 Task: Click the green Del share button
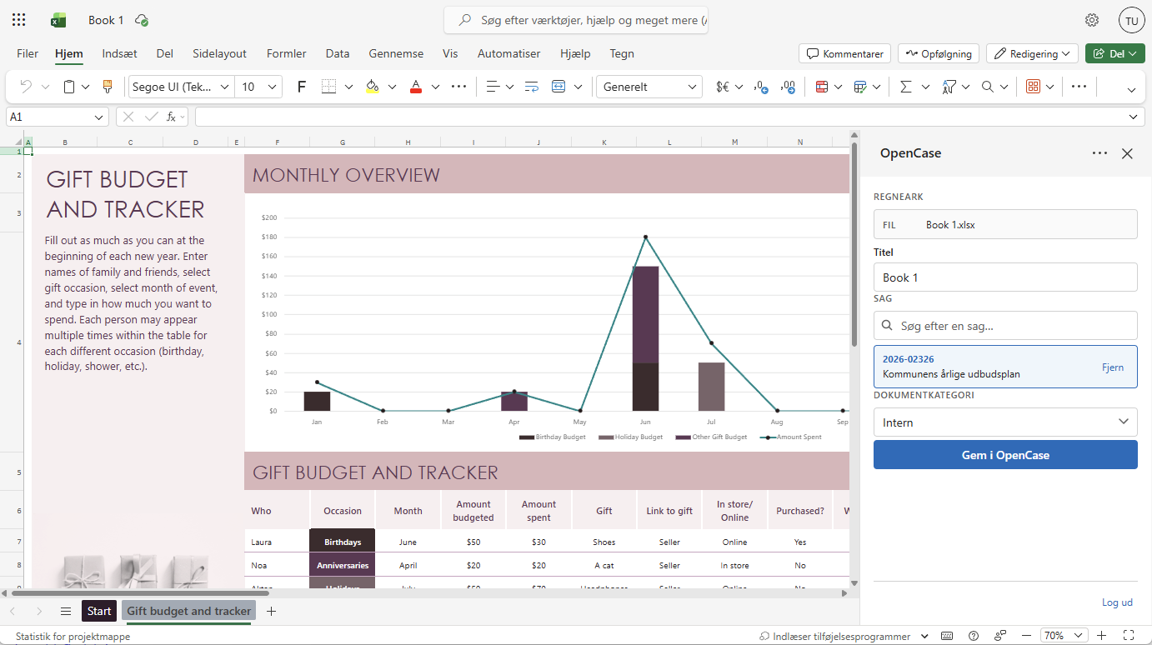point(1115,53)
